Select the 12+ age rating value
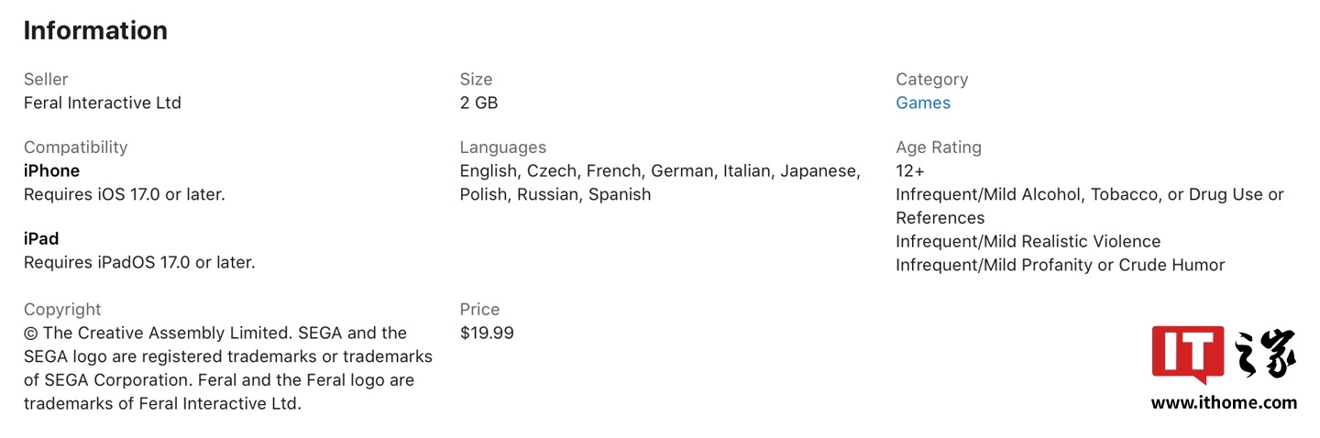The image size is (1320, 438). coord(910,170)
